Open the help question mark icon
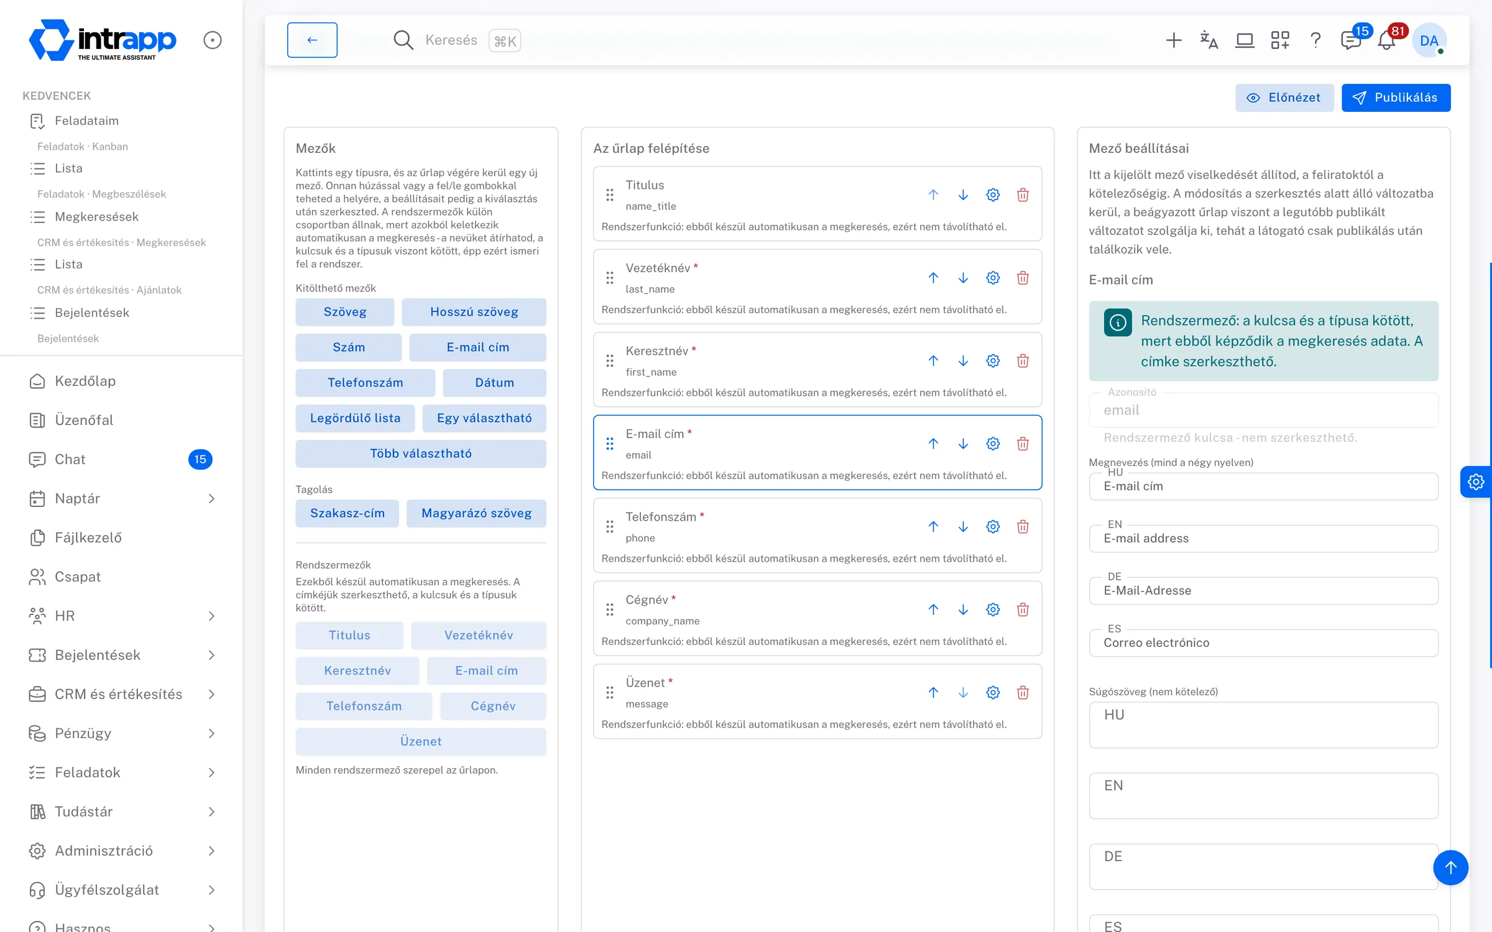This screenshot has height=932, width=1492. [x=1315, y=40]
